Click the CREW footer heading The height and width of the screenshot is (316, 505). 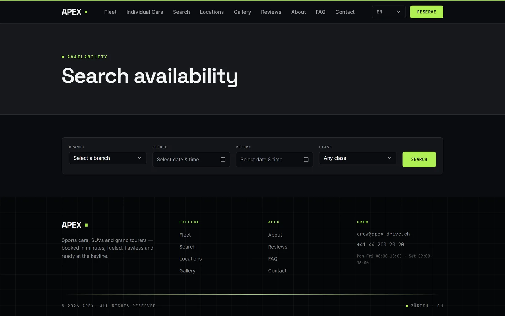pos(363,222)
